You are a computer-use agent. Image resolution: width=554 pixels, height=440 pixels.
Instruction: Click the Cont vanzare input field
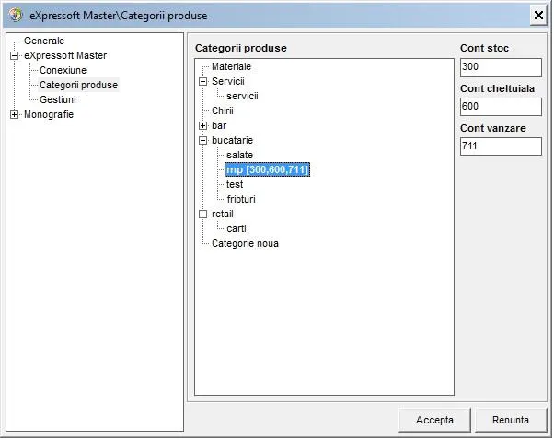501,146
